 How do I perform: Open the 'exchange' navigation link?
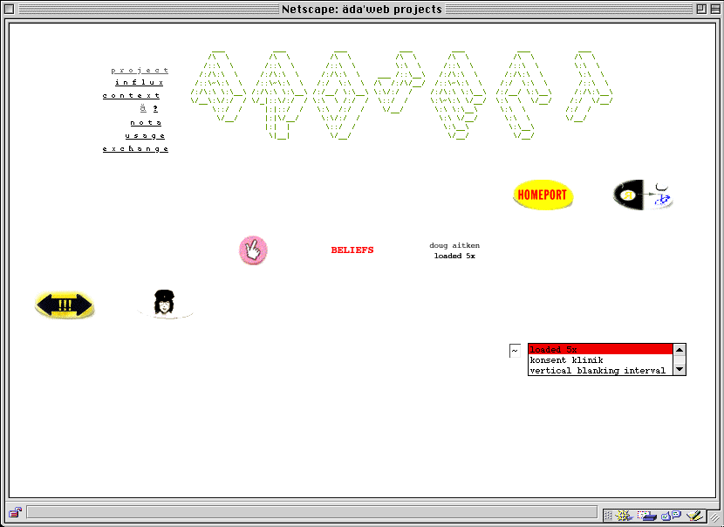[x=135, y=149]
